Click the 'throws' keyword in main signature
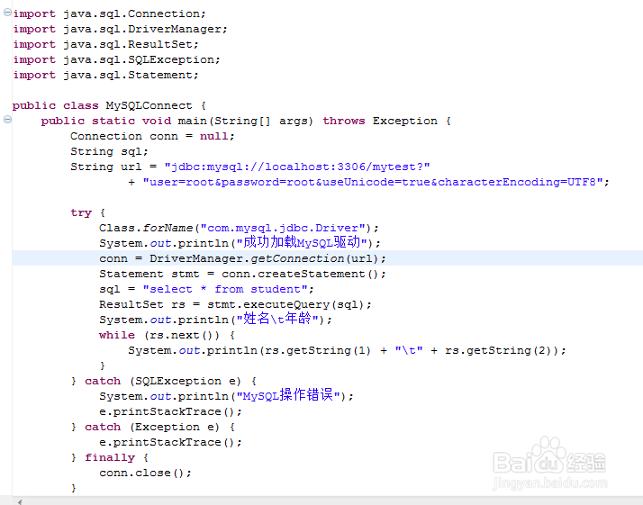643x505 pixels. (344, 121)
